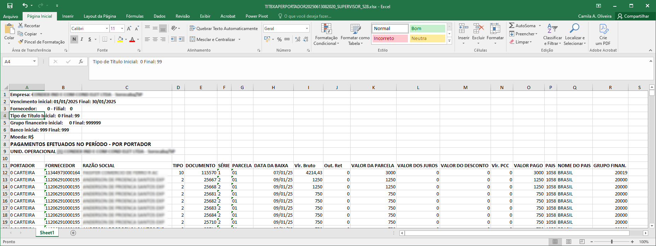The width and height of the screenshot is (656, 246).
Task: Open Localizar e Selecionar
Action: coord(575,34)
